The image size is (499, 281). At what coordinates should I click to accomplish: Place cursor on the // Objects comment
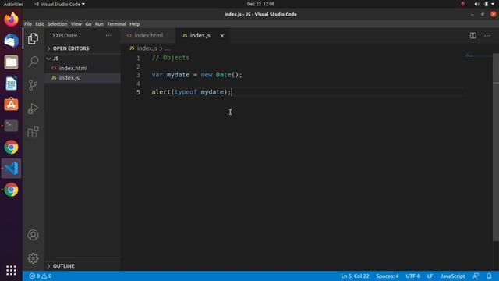[170, 58]
